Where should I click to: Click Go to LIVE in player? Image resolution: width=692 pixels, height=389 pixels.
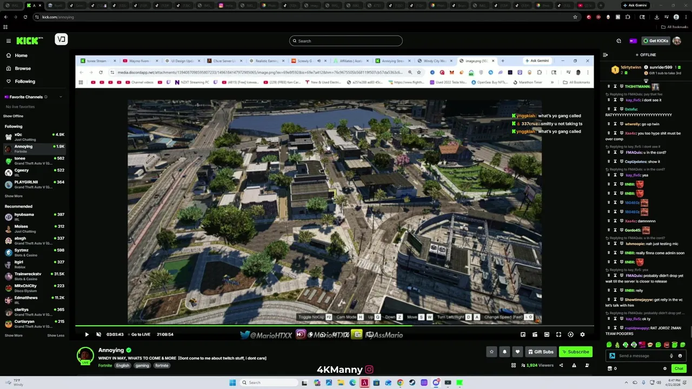pos(141,334)
